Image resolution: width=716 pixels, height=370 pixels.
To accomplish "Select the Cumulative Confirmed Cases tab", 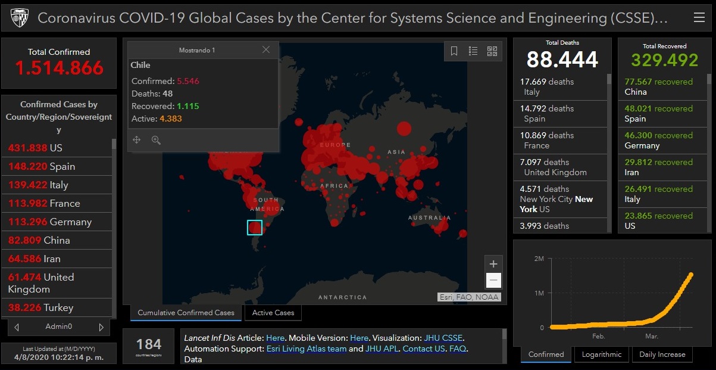I will tap(185, 312).
